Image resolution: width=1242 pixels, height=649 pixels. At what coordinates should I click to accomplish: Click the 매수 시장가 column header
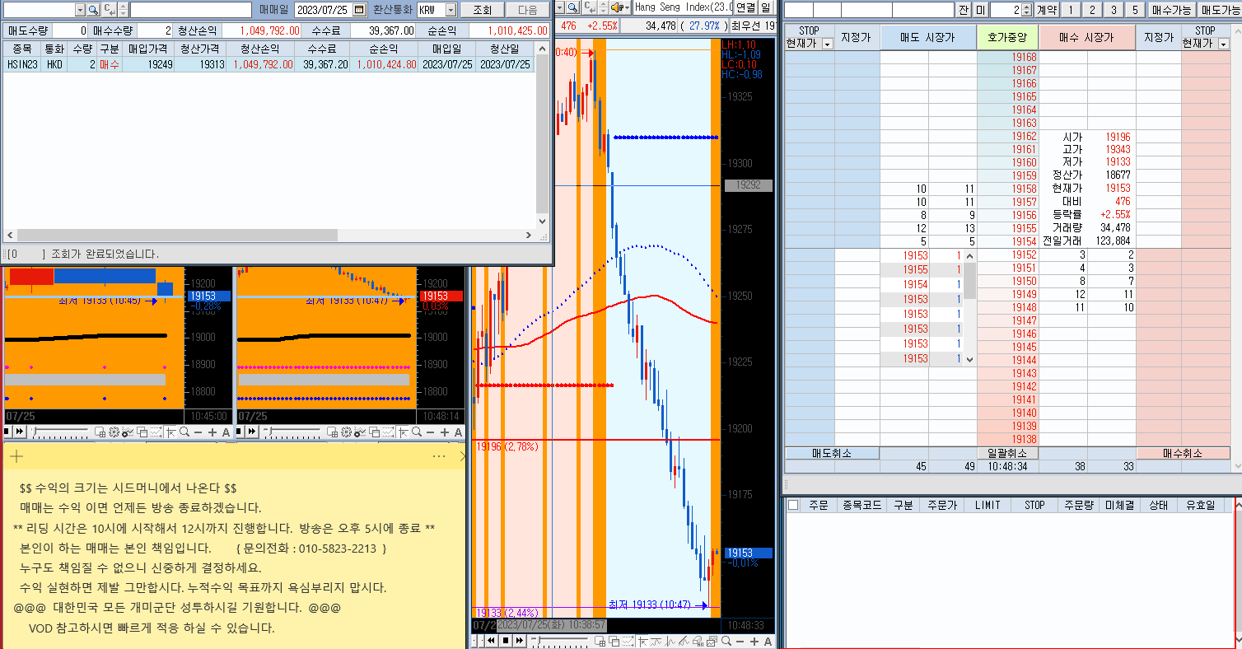click(1087, 38)
